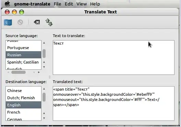181x127 pixels.
Task: Swap source and destination languages icon
Action: tap(49, 22)
